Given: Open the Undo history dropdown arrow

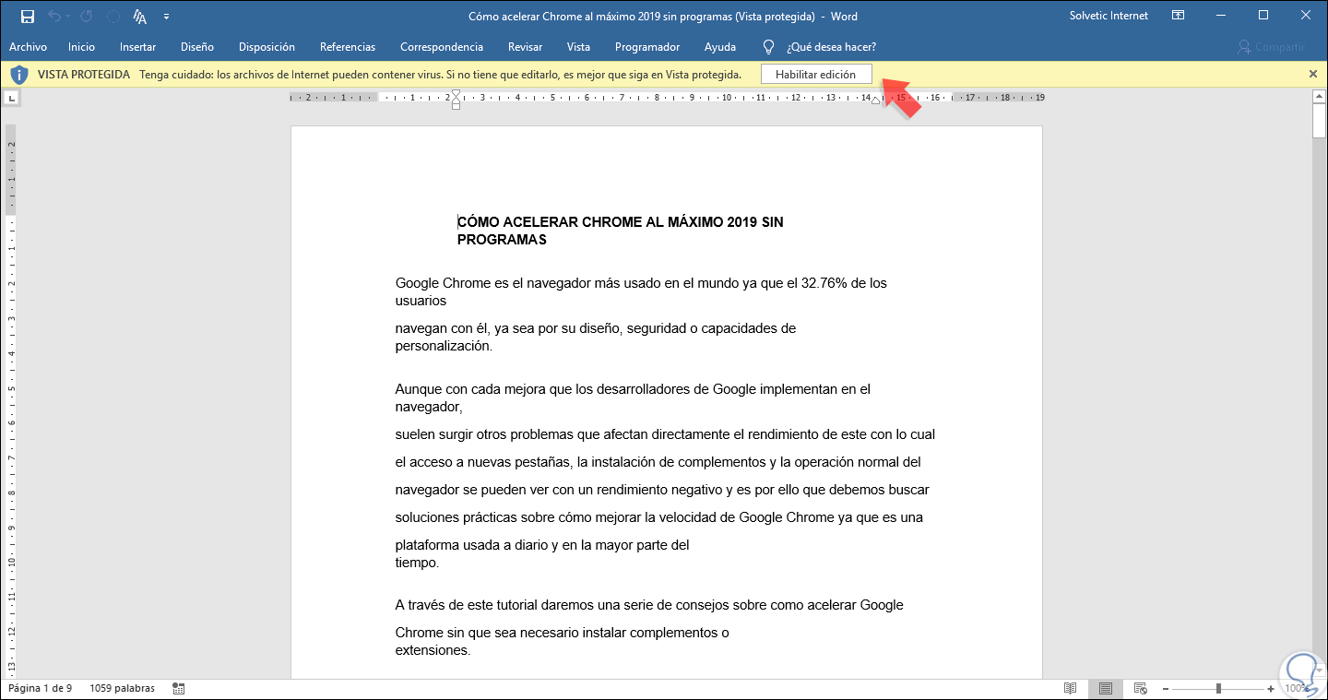Looking at the screenshot, I should tap(68, 16).
